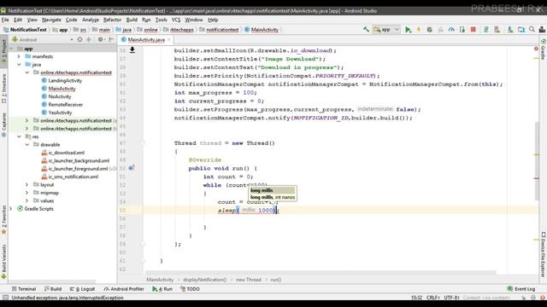
Task: Open the Logcat tool window
Action: coord(82,289)
